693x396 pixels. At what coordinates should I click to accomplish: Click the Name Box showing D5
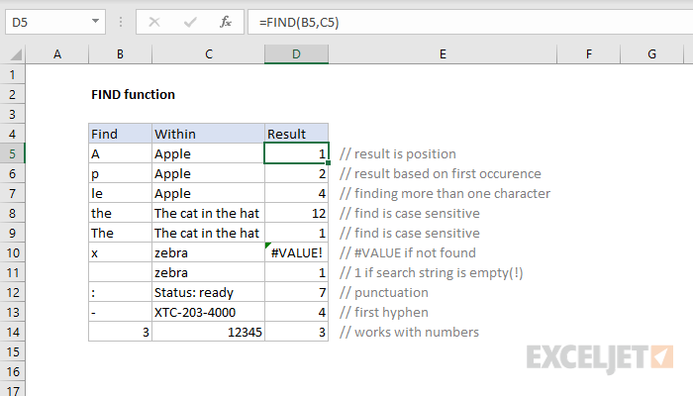pos(54,22)
